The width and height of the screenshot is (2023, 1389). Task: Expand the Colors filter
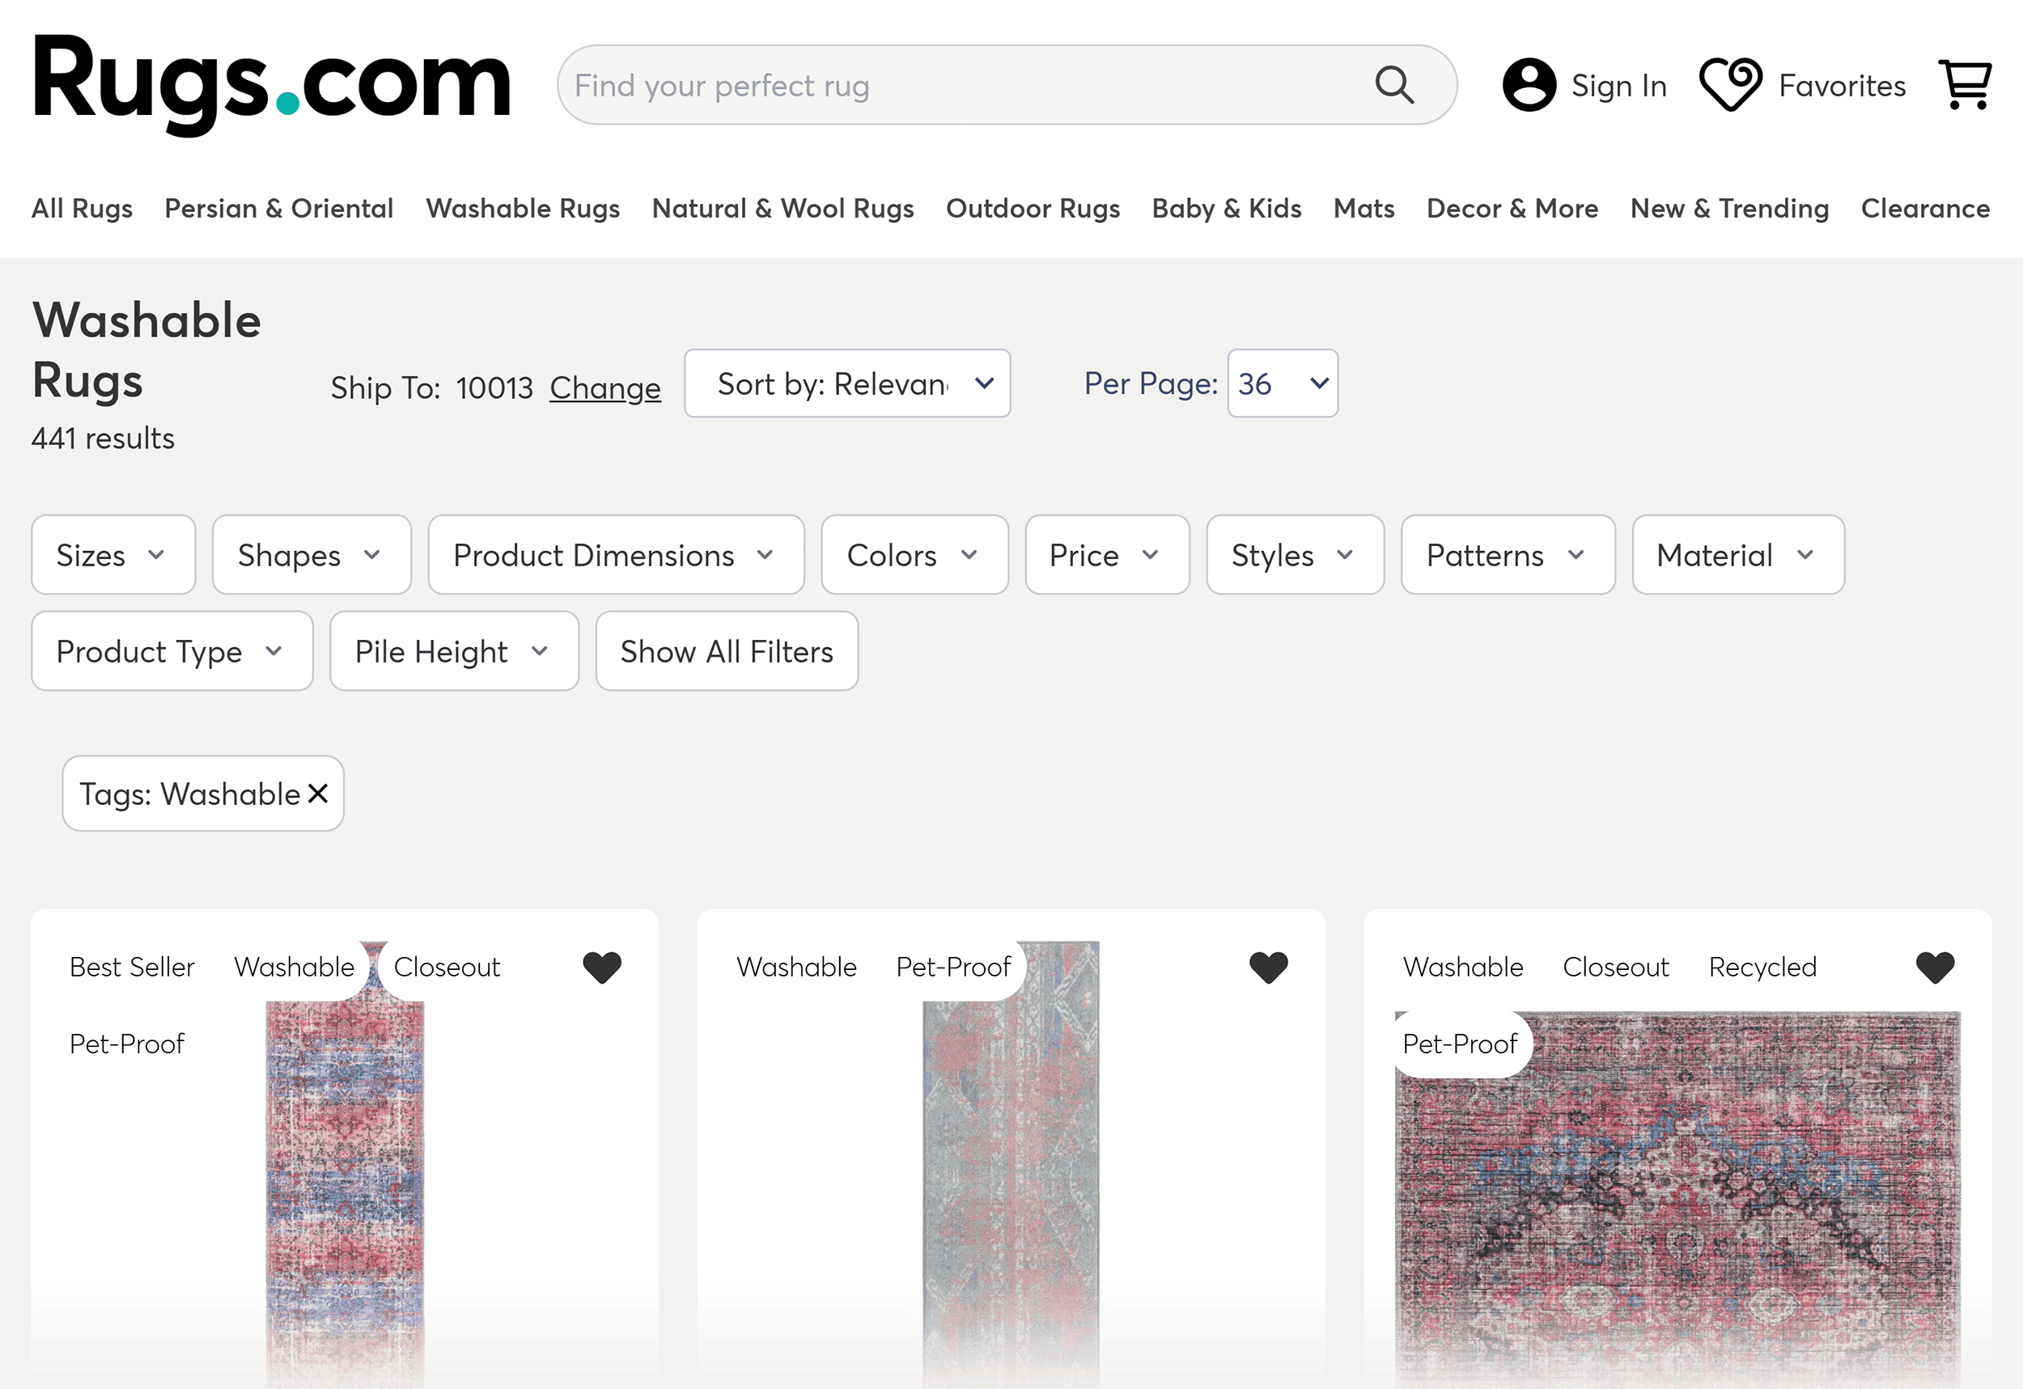(x=914, y=554)
